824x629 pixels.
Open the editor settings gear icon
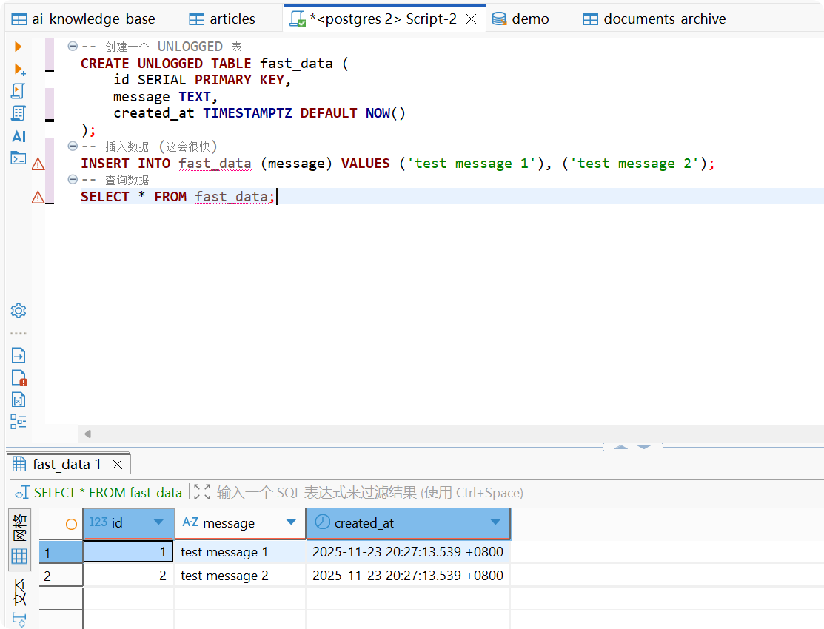pyautogui.click(x=19, y=311)
